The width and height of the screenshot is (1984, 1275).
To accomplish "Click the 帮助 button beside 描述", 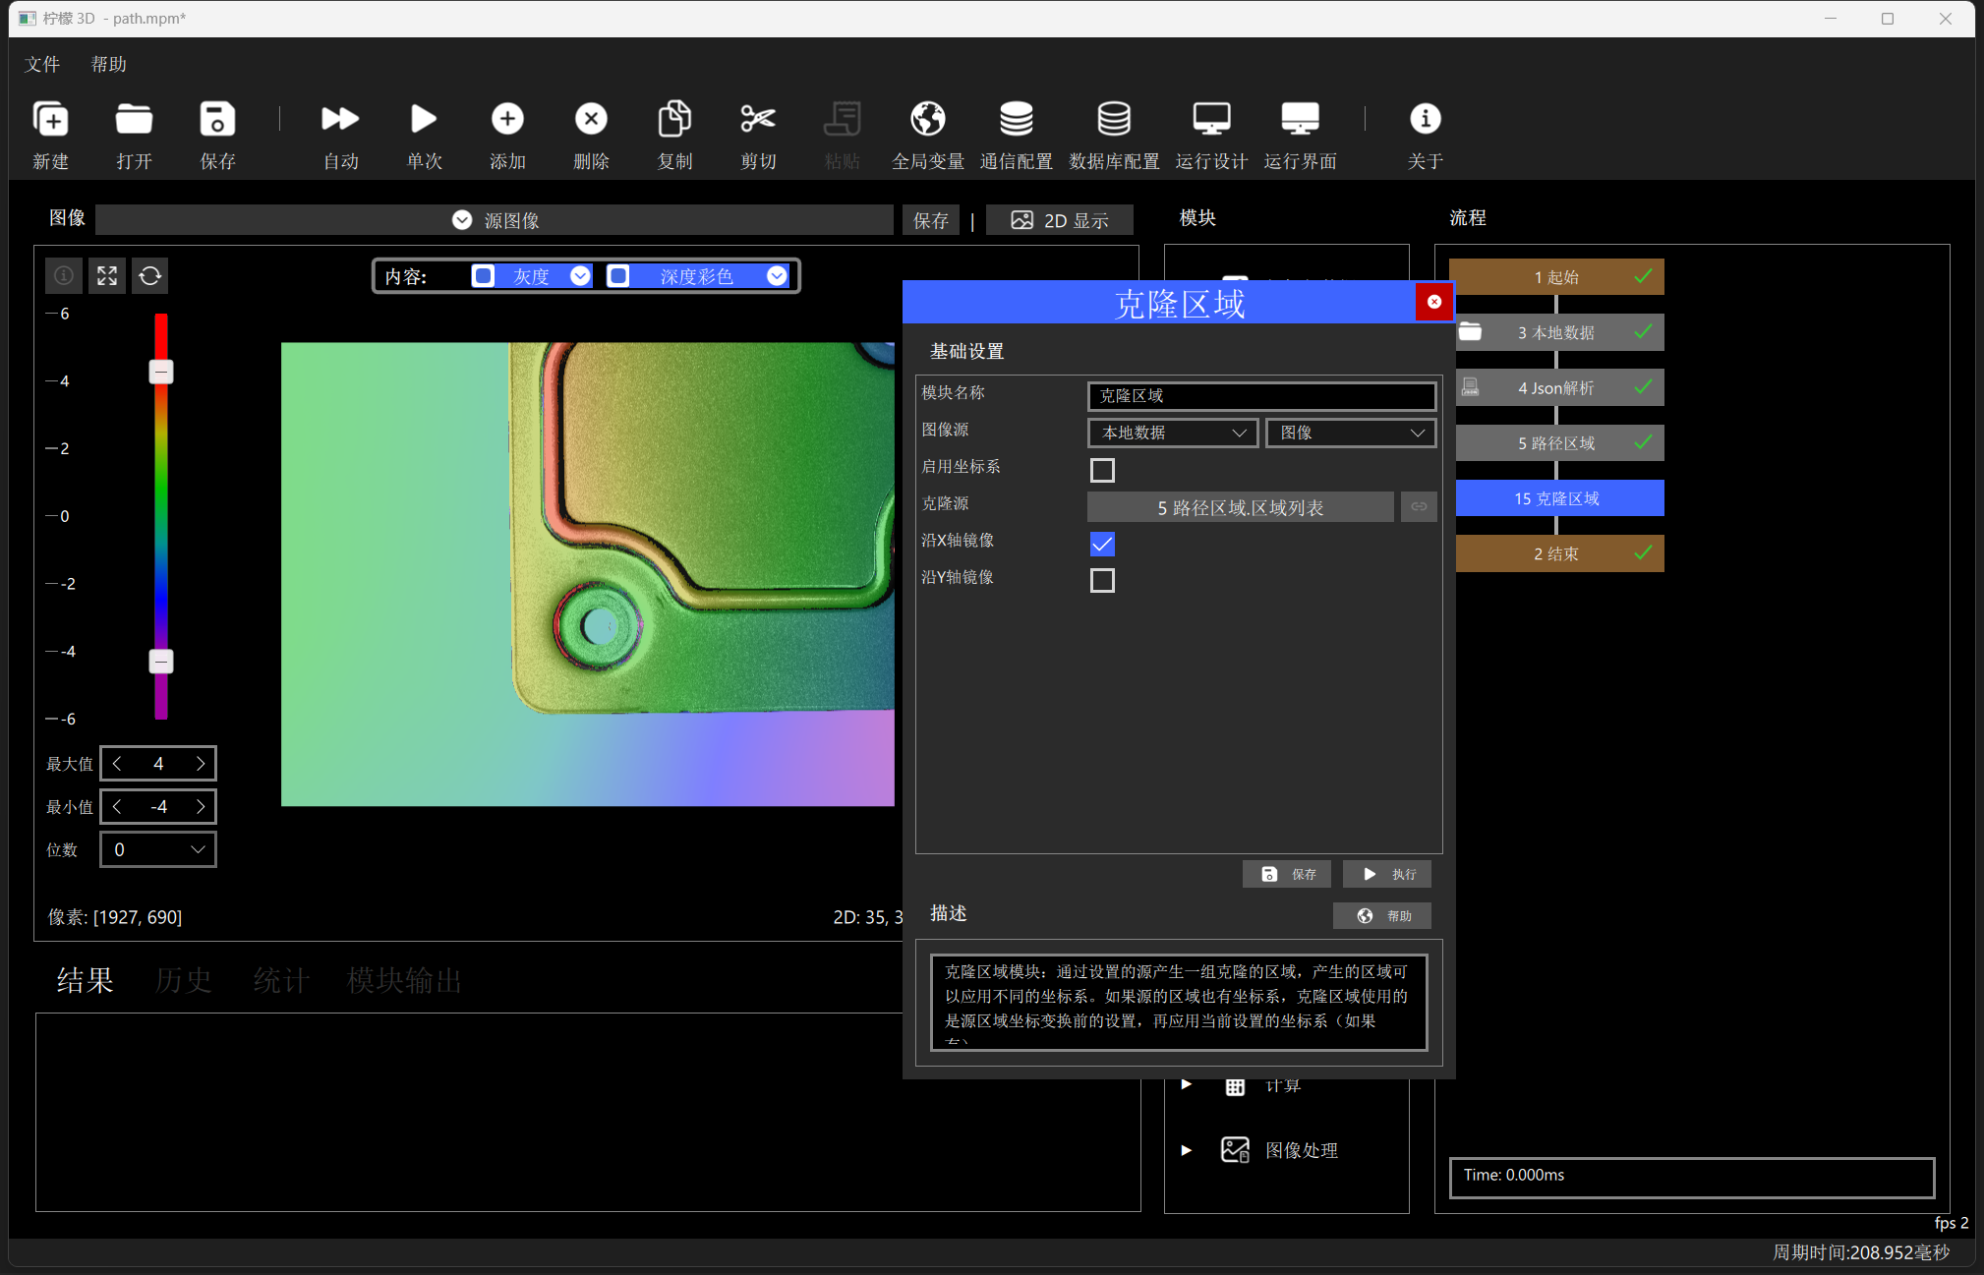I will click(1382, 915).
